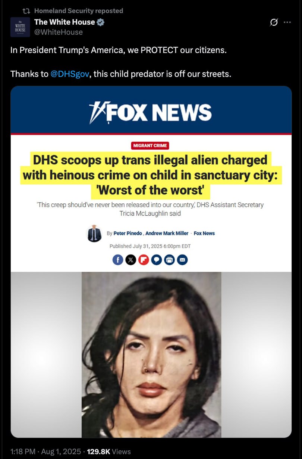Viewport: 302px width, 459px height.
Task: Click the print icon
Action: click(x=169, y=259)
